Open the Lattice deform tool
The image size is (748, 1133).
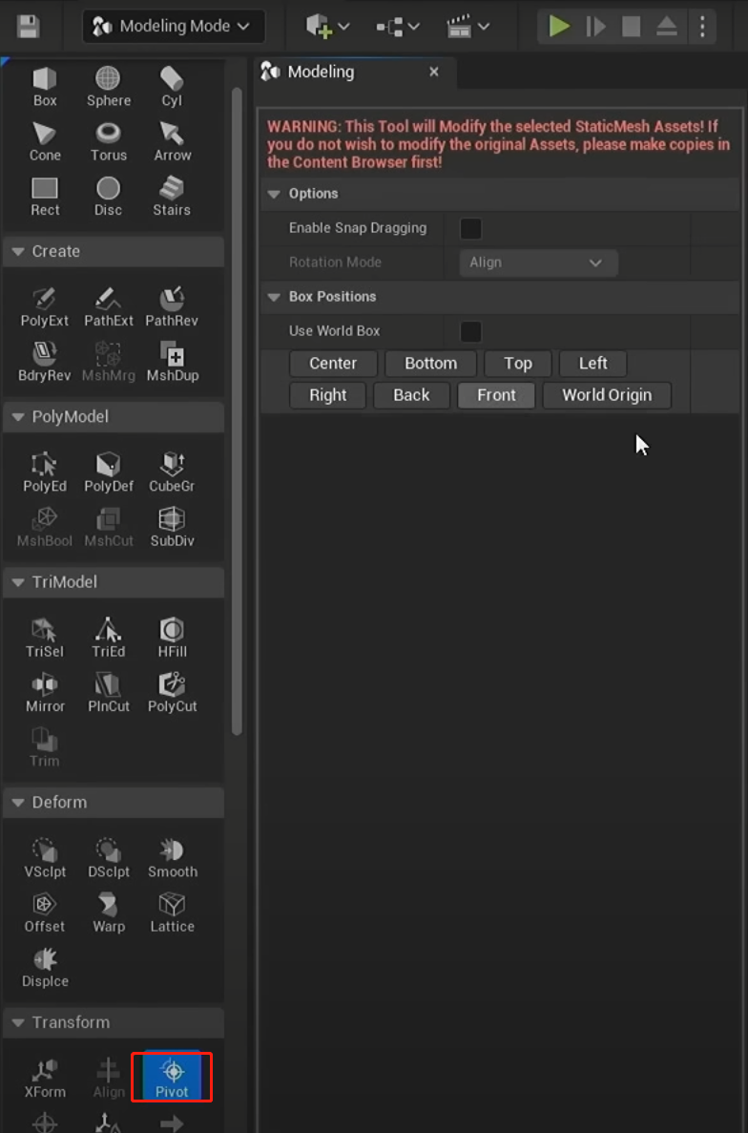click(172, 913)
